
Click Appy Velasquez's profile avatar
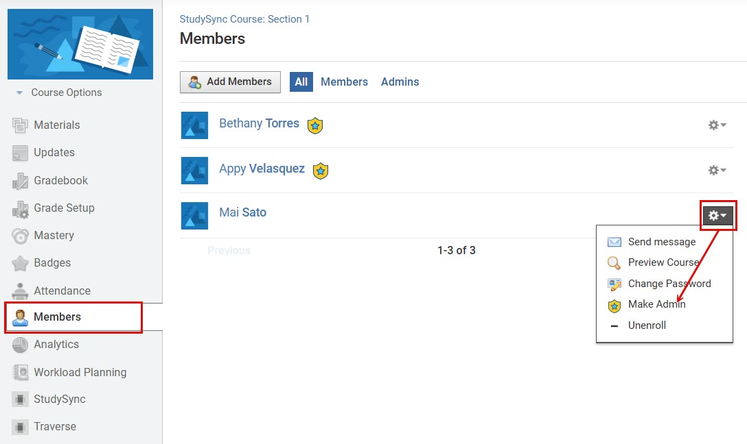point(194,170)
